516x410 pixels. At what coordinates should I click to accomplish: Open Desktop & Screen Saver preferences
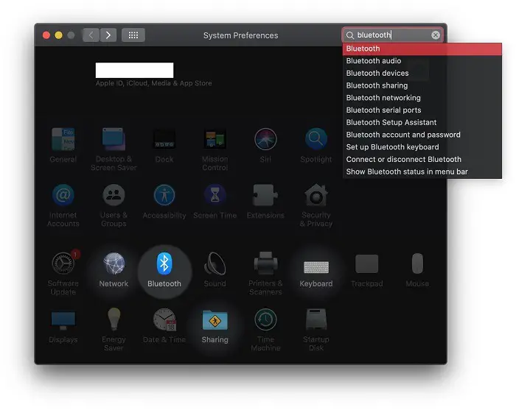pyautogui.click(x=114, y=139)
